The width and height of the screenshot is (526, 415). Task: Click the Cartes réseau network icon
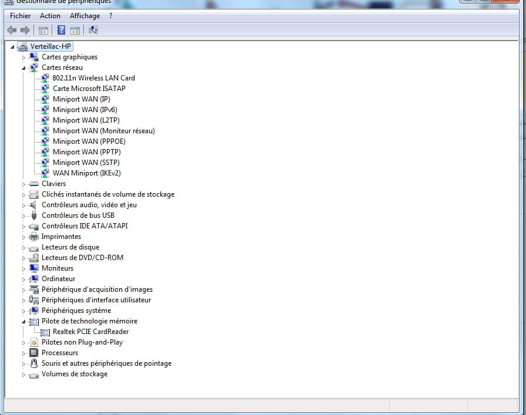(34, 68)
